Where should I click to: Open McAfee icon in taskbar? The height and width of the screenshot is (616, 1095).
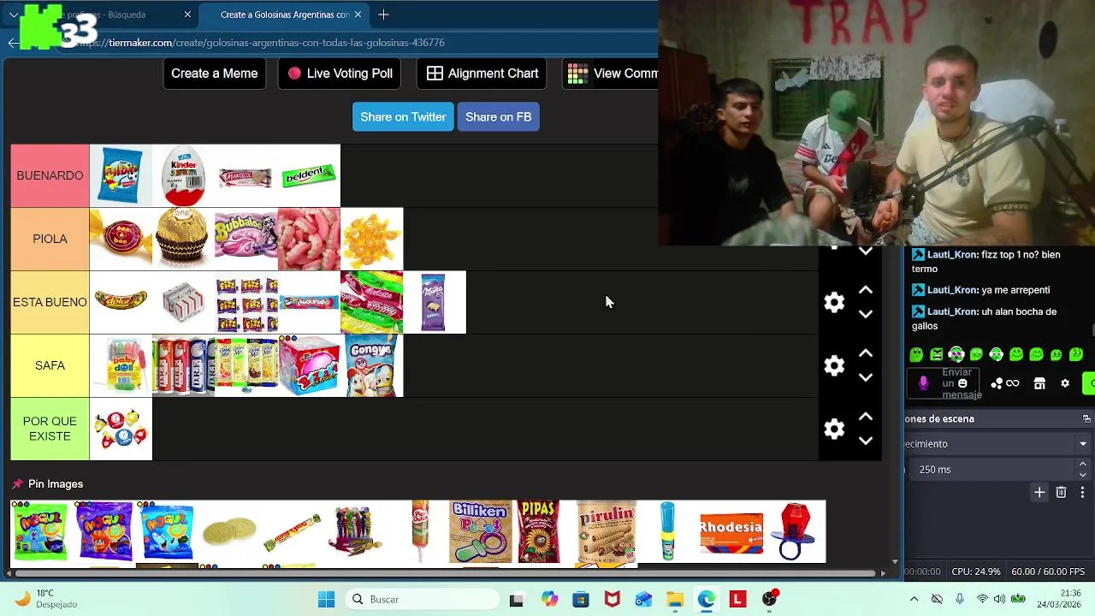(612, 600)
